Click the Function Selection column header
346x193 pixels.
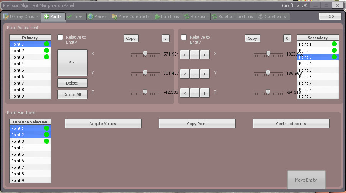[30, 122]
